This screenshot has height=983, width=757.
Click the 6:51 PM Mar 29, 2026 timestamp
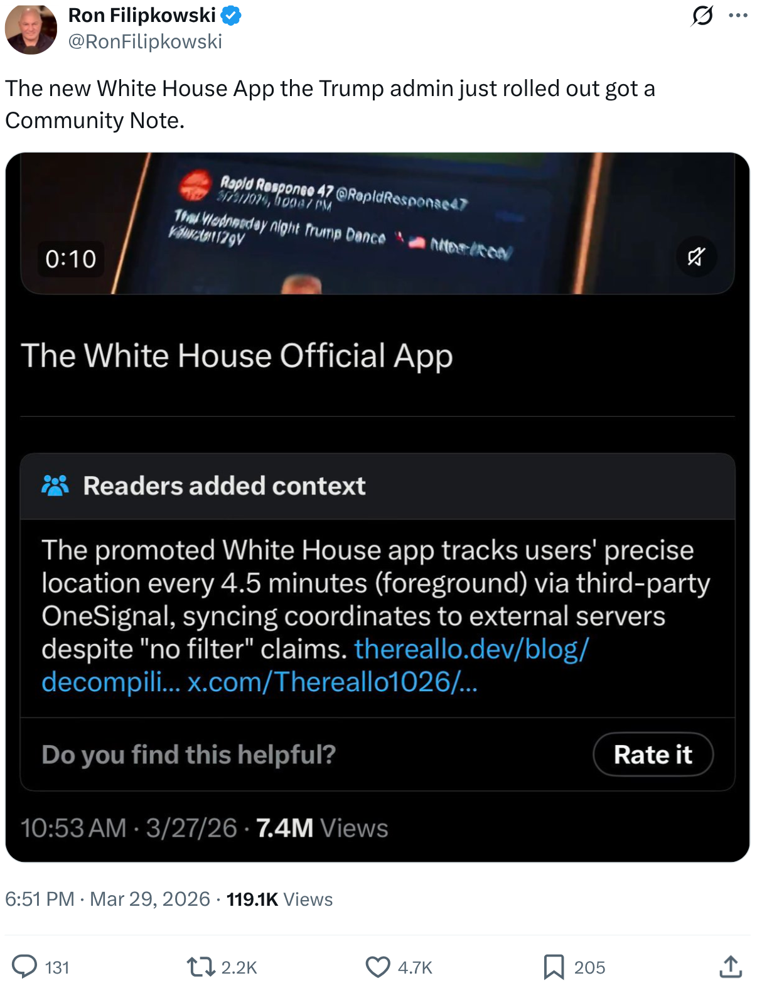coord(107,899)
